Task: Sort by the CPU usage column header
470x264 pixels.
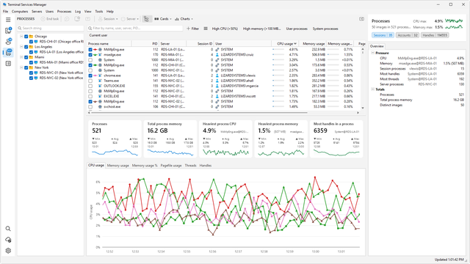Action: click(285, 44)
